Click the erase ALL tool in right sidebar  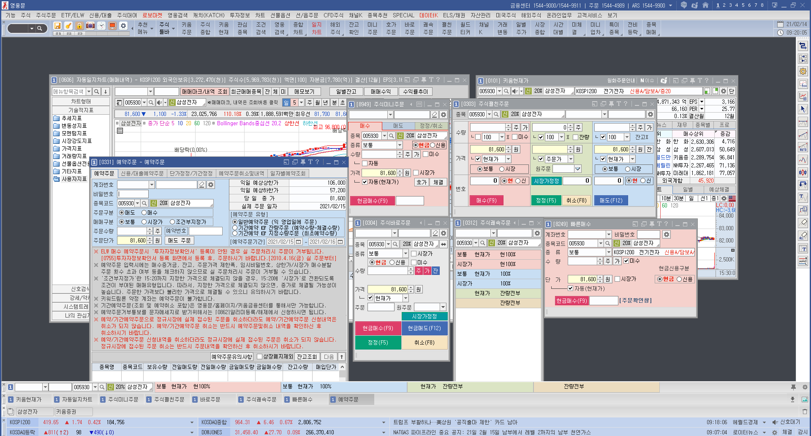click(803, 235)
